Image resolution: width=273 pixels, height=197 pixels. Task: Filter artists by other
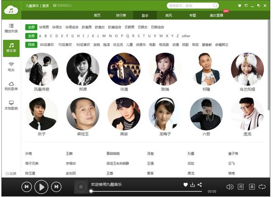point(186,36)
